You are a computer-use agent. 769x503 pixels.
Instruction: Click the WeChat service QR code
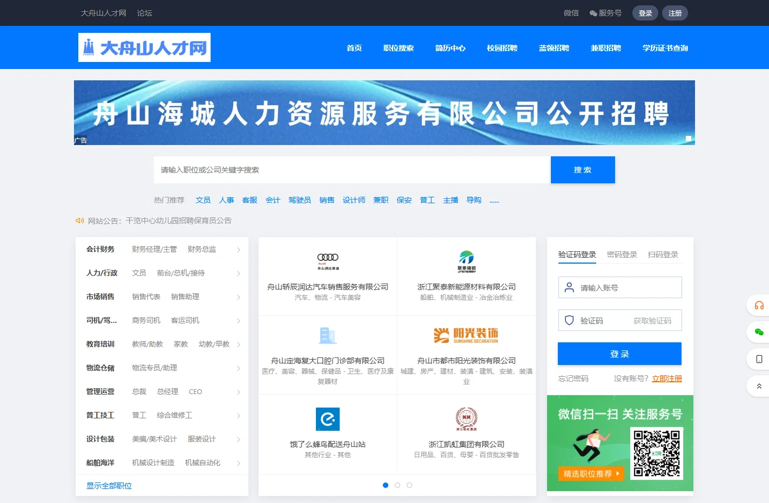[657, 453]
